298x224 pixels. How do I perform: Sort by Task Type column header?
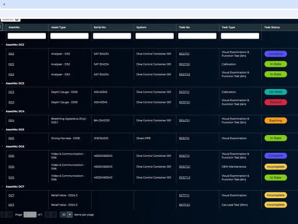228,28
